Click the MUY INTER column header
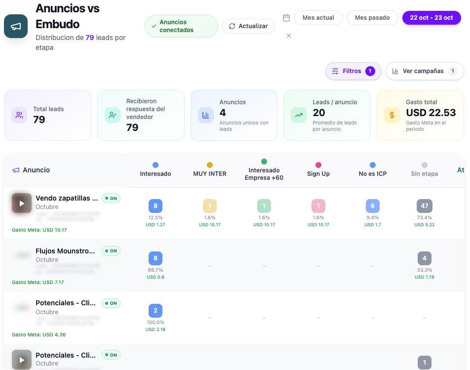Viewport: 470px width, 370px height. (210, 173)
